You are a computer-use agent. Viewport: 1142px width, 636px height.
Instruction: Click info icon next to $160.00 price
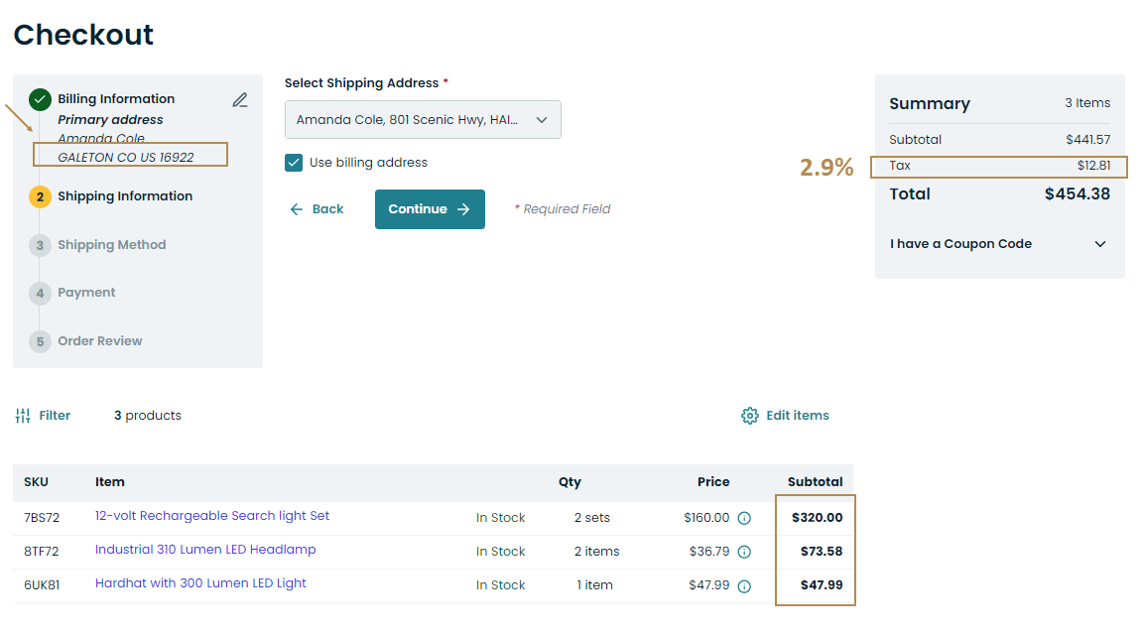pyautogui.click(x=744, y=518)
